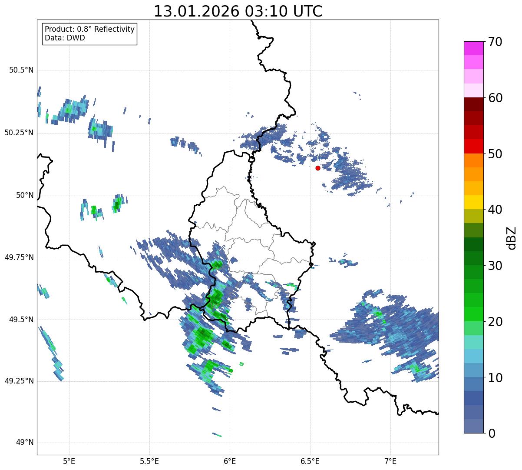
Task: Click the '5.5°E' longitude label
Action: (149, 461)
